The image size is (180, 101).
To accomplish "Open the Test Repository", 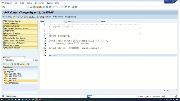I will point(20,36).
